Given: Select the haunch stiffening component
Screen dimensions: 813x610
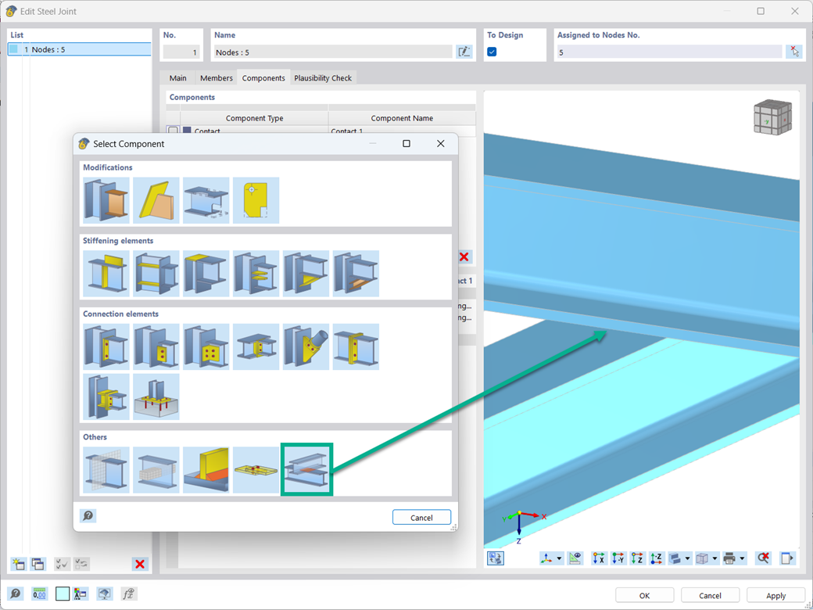Looking at the screenshot, I should pyautogui.click(x=306, y=274).
